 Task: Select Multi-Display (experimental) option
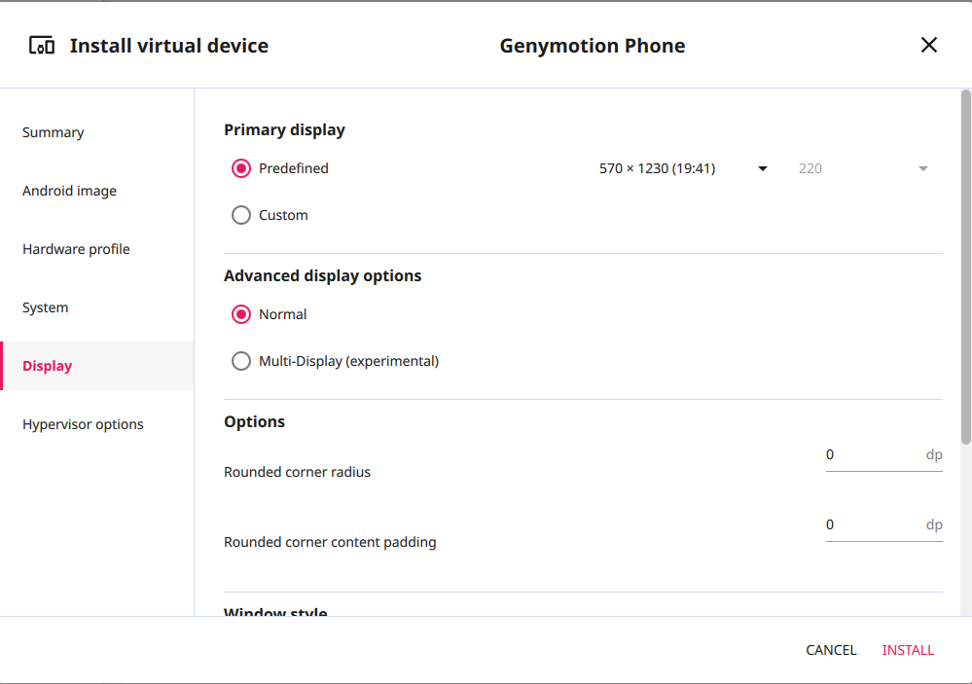pyautogui.click(x=241, y=360)
